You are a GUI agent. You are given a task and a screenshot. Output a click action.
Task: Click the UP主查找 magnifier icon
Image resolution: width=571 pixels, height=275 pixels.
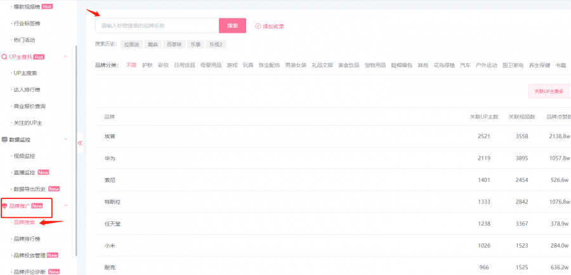pyautogui.click(x=5, y=57)
